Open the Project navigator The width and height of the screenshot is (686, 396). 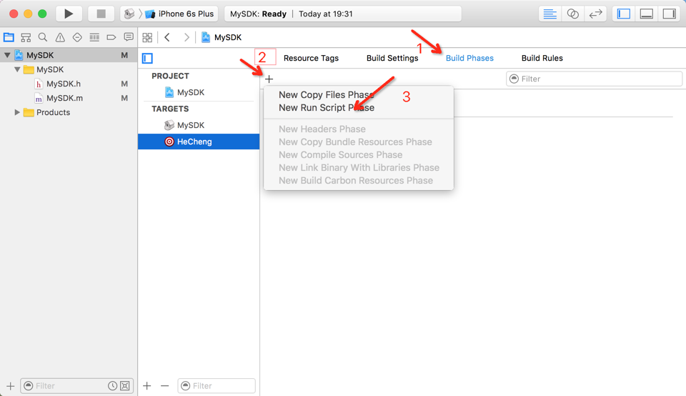pyautogui.click(x=9, y=37)
